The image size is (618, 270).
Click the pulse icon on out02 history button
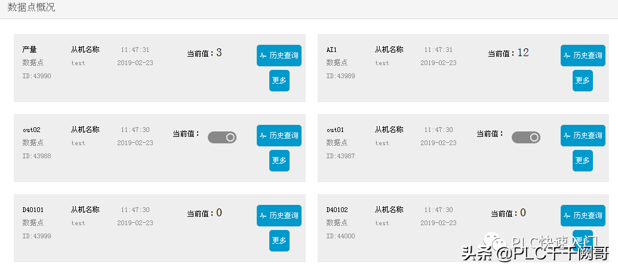click(263, 136)
